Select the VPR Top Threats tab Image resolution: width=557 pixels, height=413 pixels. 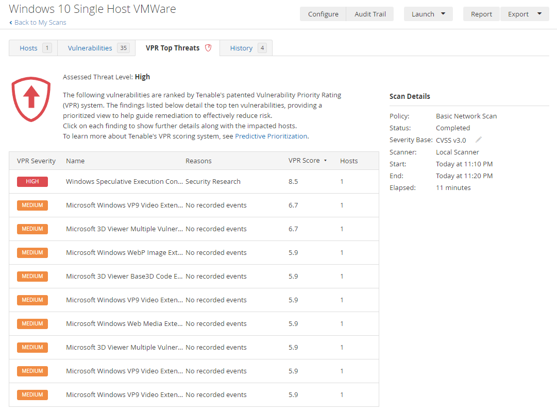tap(177, 48)
